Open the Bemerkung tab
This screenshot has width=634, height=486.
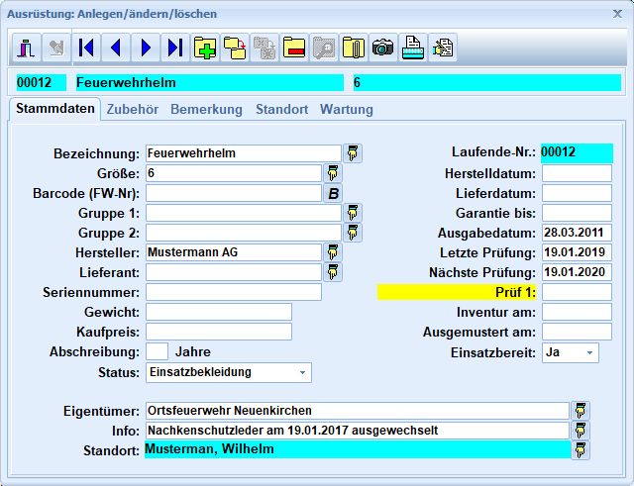coord(206,110)
